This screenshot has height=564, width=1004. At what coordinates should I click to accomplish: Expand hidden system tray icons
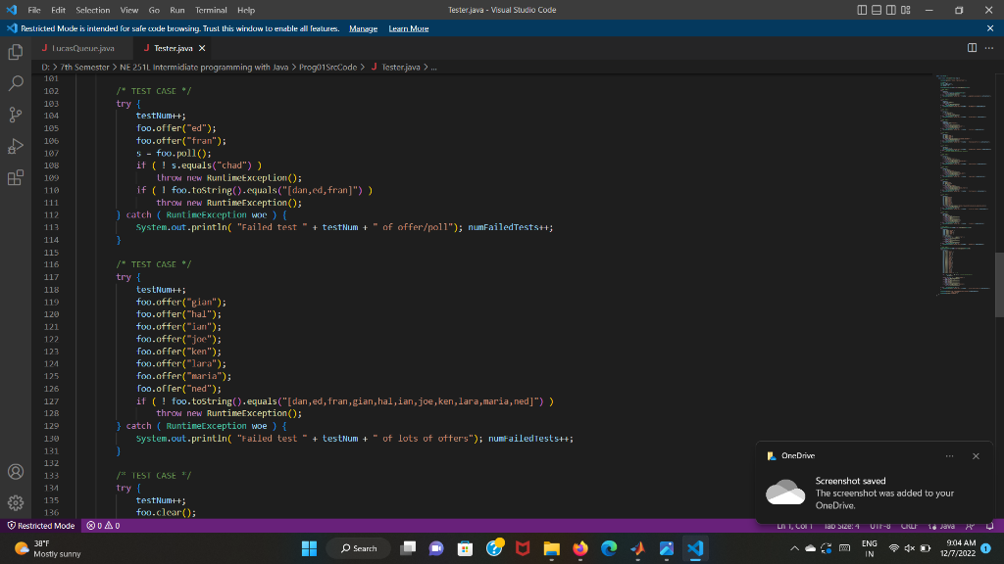pos(794,547)
